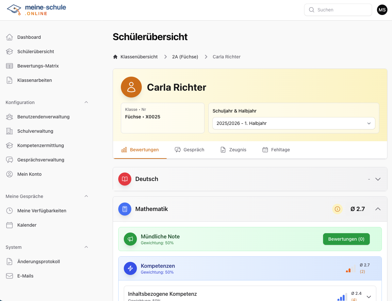This screenshot has height=301, width=392.
Task: Open the Kalender entry in Meine Gespräche
Action: pos(27,225)
